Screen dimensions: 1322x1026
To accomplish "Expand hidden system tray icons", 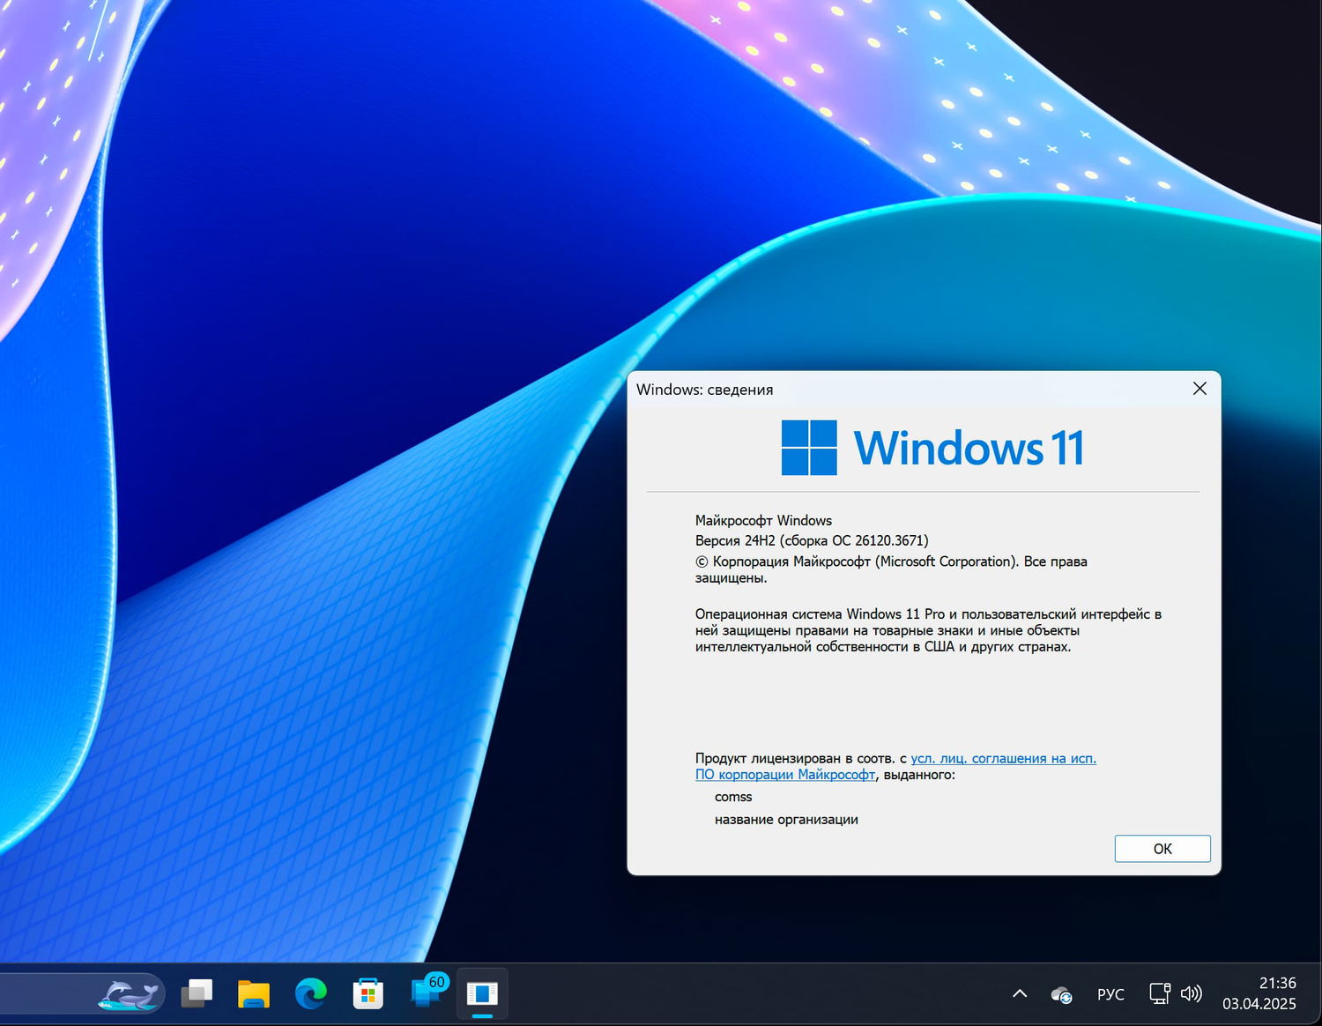I will (1021, 993).
